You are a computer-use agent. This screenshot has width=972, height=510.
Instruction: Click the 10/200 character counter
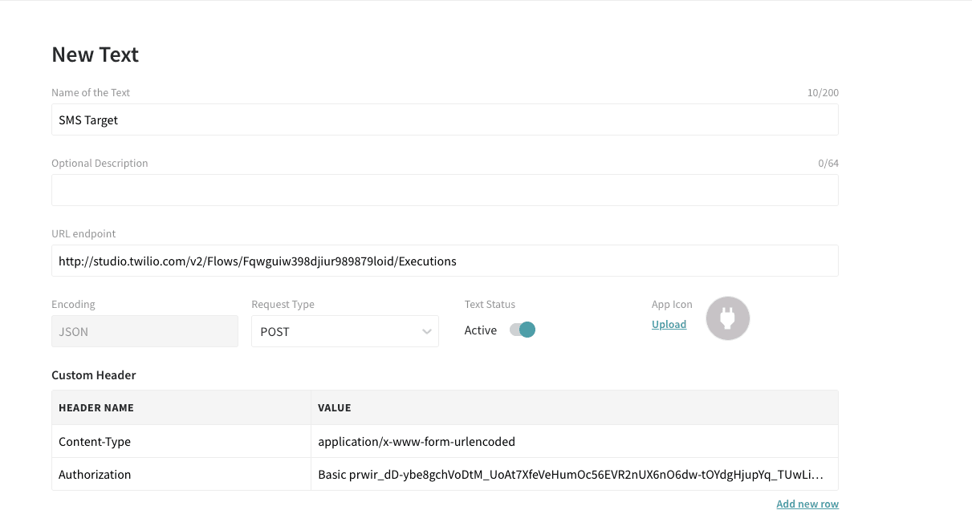point(823,93)
